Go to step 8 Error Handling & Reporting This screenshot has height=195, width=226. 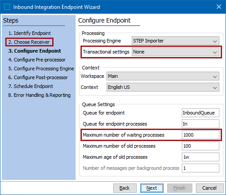point(39,95)
